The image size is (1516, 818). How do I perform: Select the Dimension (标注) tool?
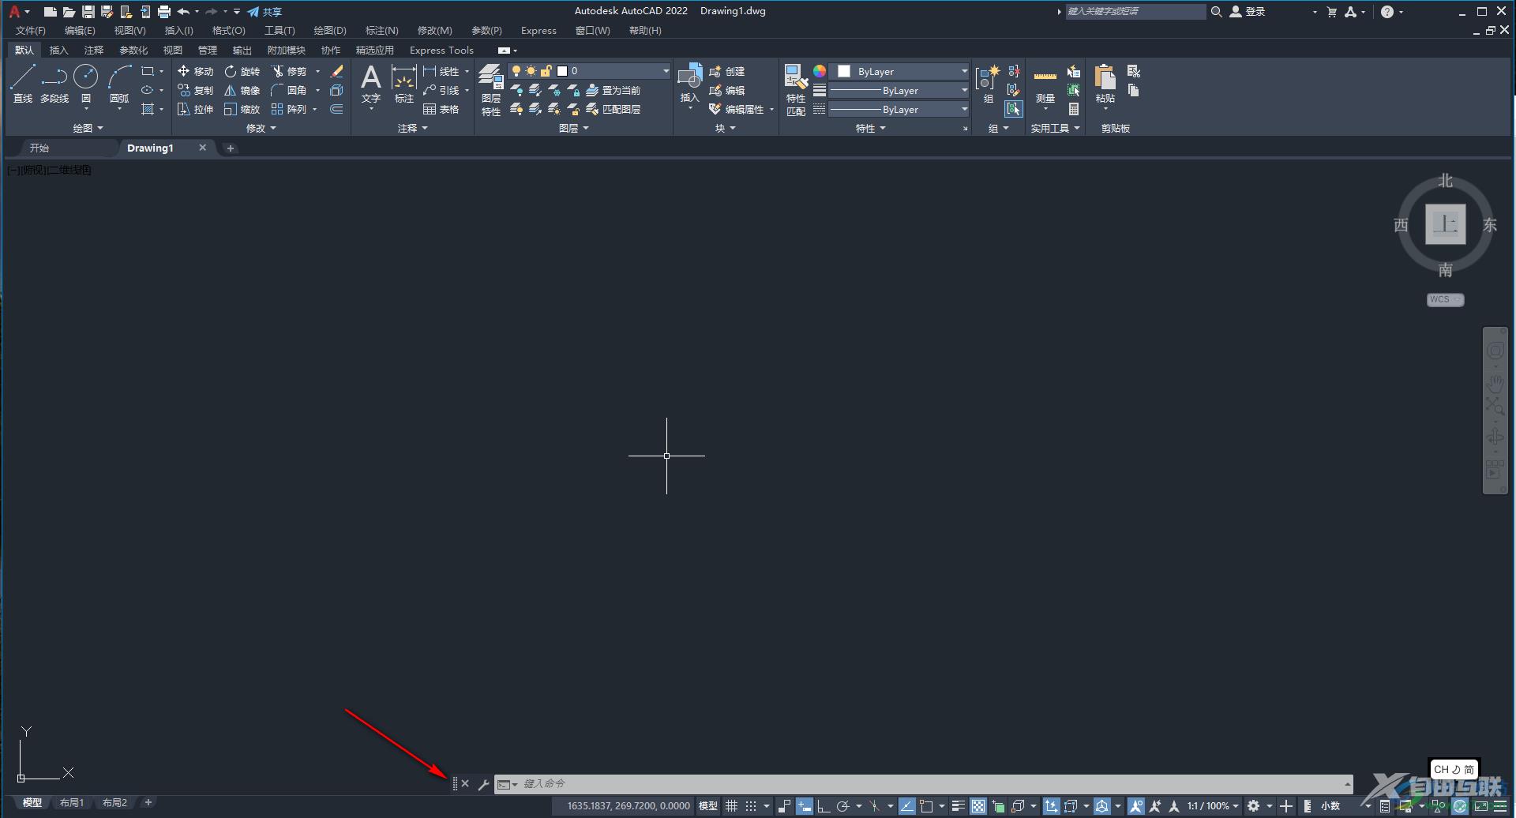[x=404, y=84]
